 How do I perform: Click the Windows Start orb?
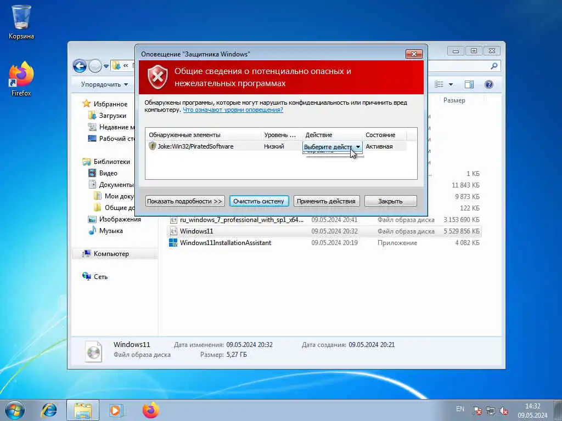(15, 410)
